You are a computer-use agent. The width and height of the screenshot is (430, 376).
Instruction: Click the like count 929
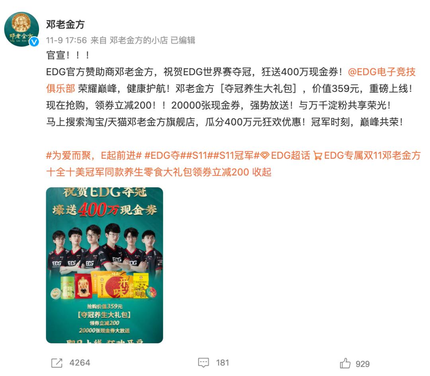click(363, 364)
